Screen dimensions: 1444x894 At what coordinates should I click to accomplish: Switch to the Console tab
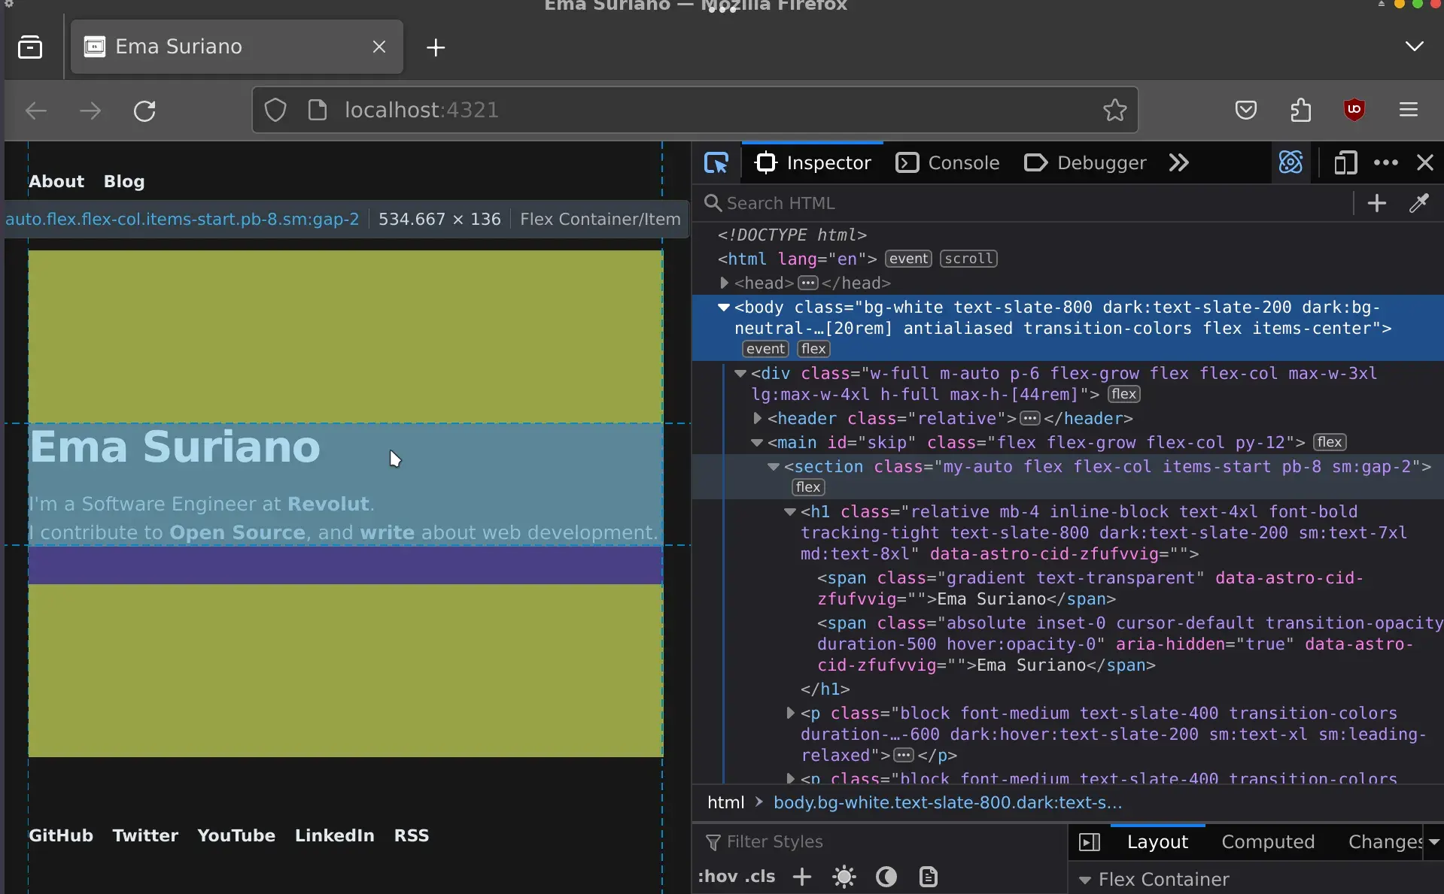coord(948,163)
